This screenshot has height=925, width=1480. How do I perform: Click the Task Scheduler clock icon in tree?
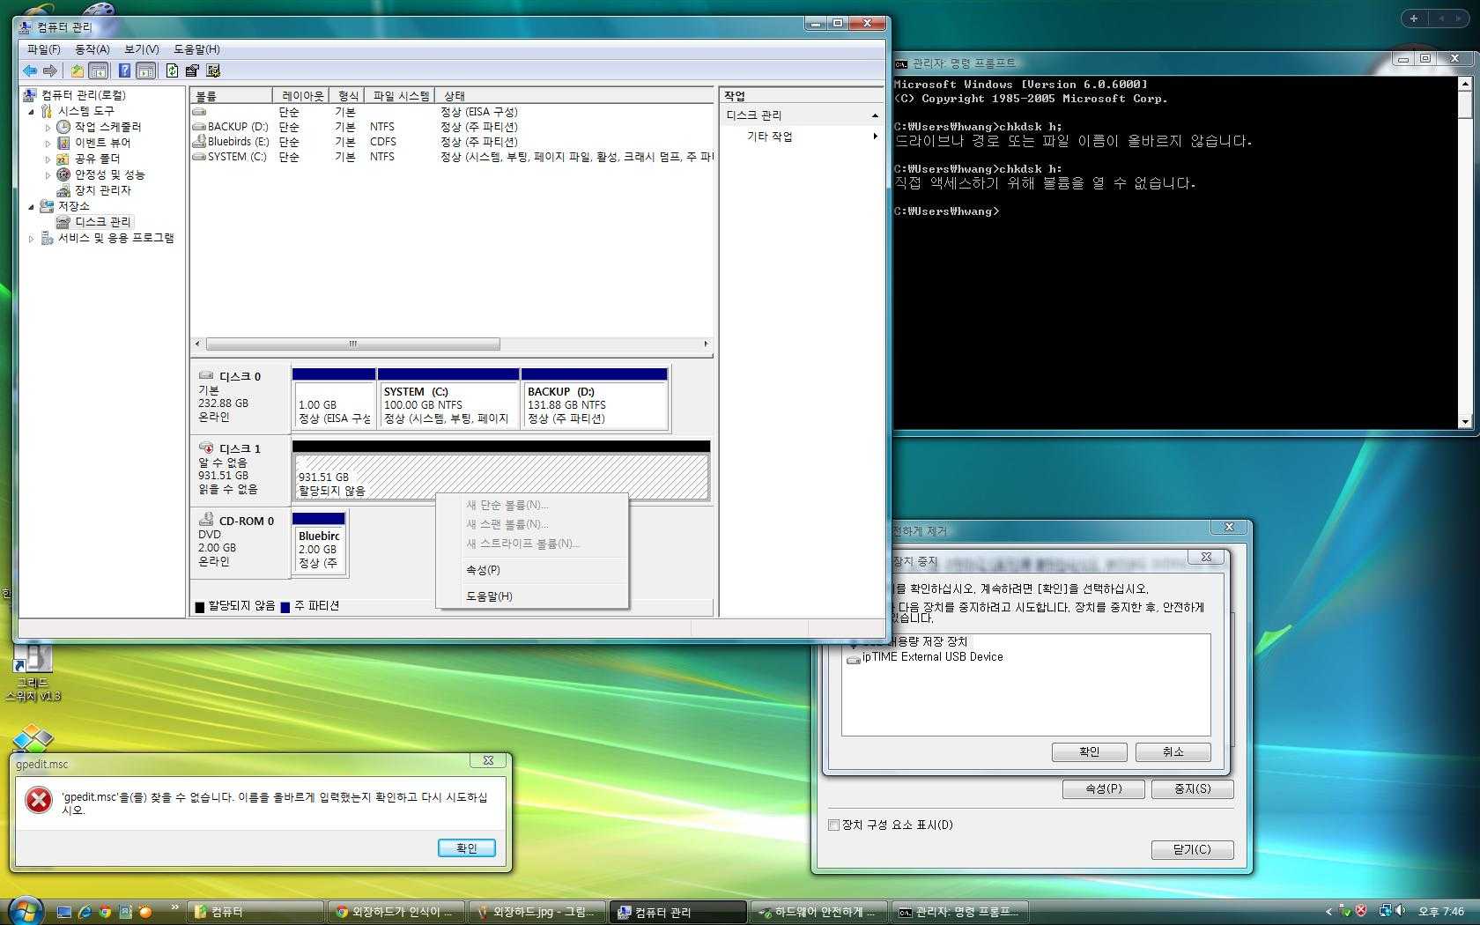click(x=63, y=127)
